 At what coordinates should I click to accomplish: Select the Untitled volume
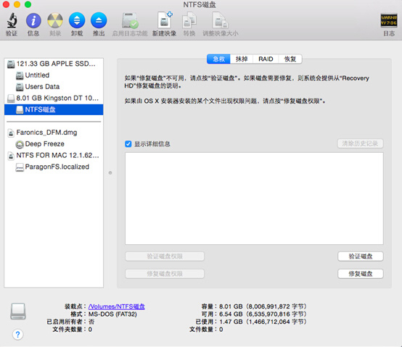54,75
